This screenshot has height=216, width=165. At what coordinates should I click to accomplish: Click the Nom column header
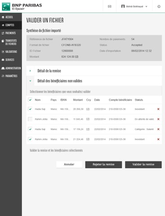[x=38, y=100]
